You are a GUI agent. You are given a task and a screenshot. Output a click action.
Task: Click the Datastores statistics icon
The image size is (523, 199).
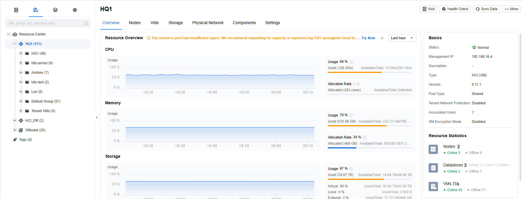click(433, 168)
